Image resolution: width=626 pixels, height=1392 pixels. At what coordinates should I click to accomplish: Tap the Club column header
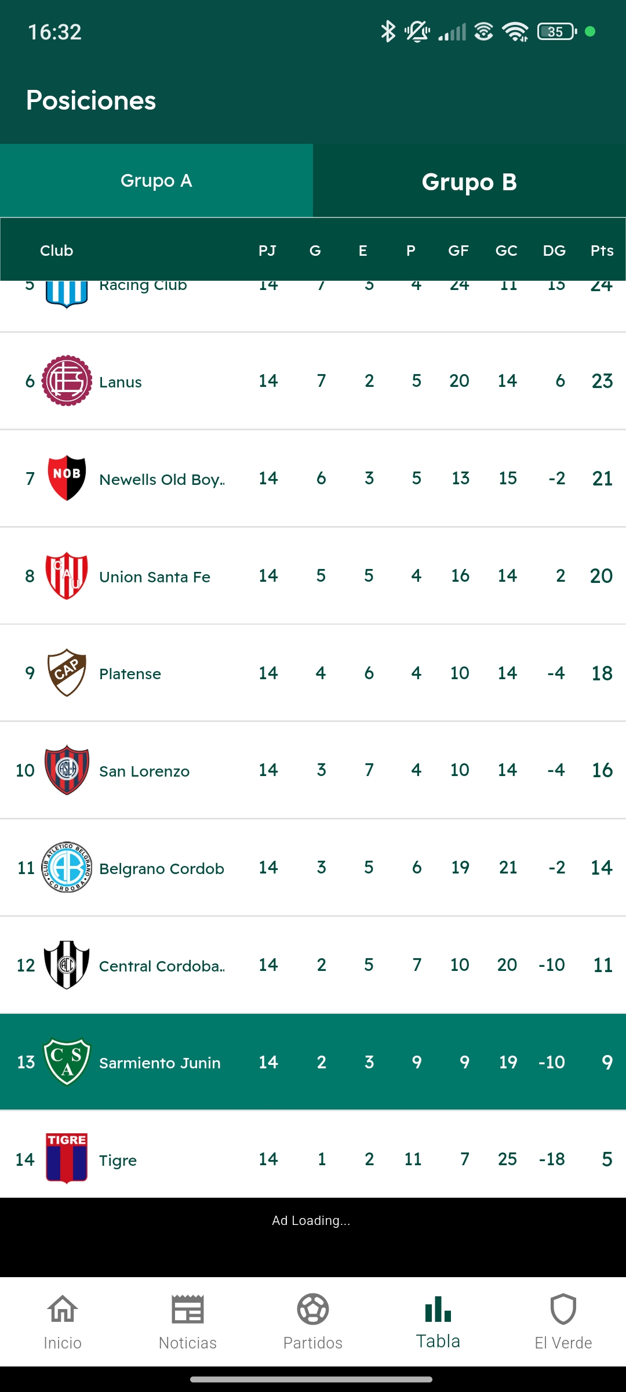57,251
